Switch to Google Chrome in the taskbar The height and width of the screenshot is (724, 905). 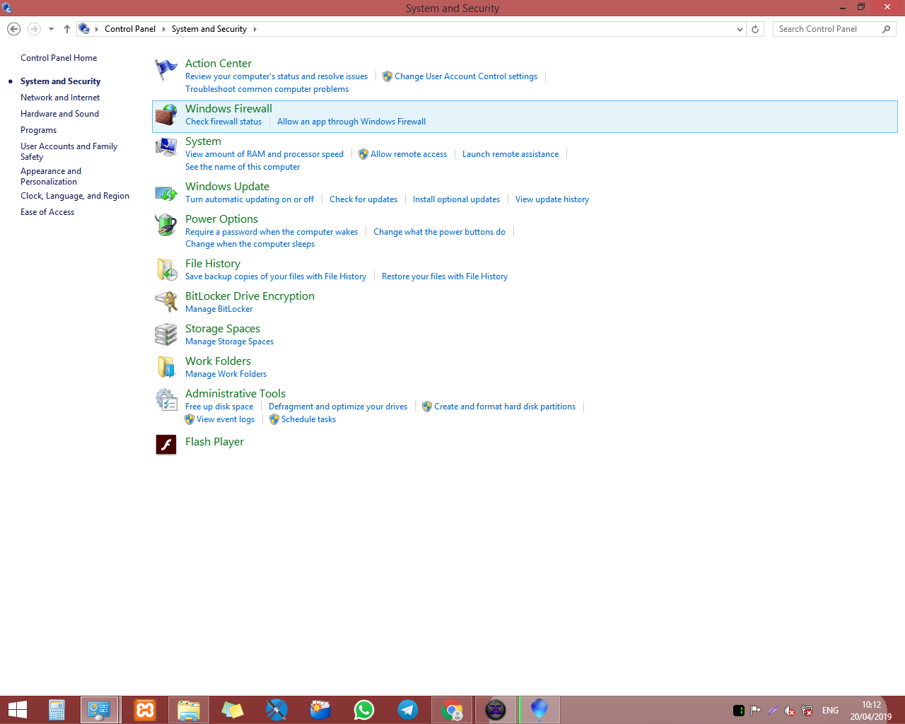(x=452, y=710)
